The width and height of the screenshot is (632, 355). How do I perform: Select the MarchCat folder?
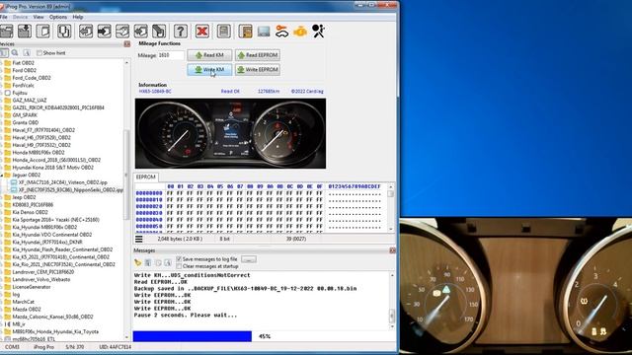pos(24,302)
